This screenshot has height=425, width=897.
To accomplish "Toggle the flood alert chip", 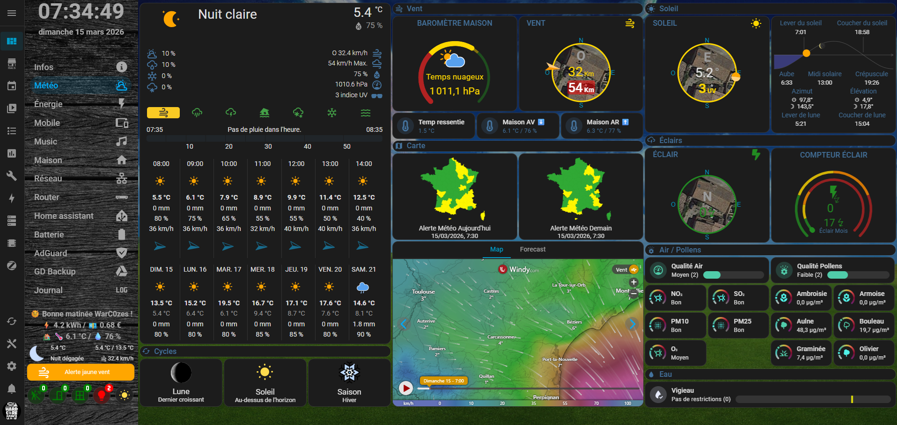I will (x=265, y=113).
